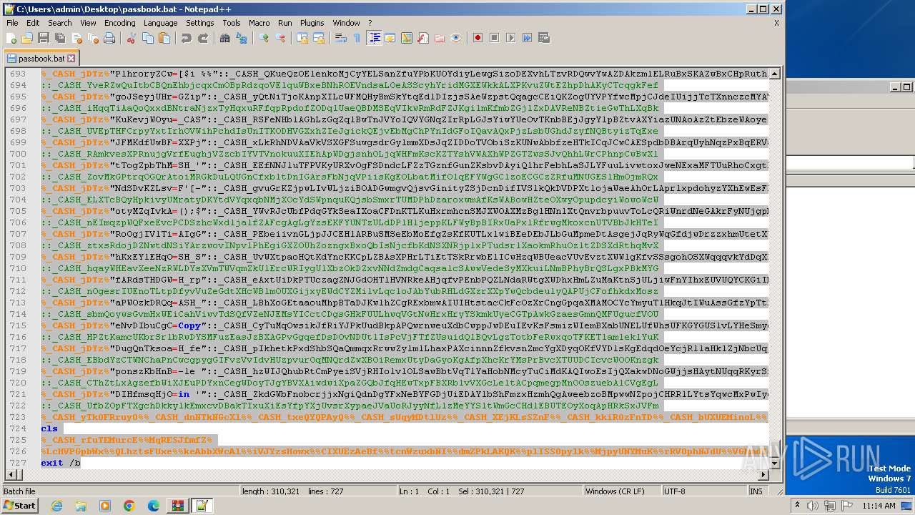The image size is (915, 515).
Task: Open the Replace dialog icon
Action: [242, 38]
